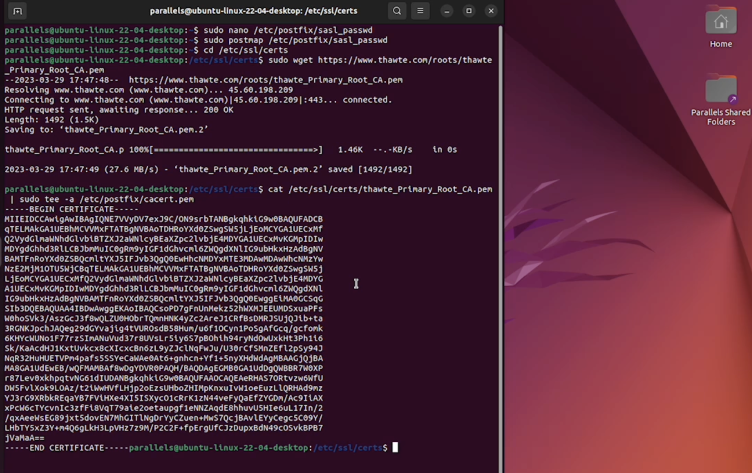Select the BEGIN CERTIFICATE line
Image resolution: width=752 pixels, height=473 pixels.
tap(71, 209)
